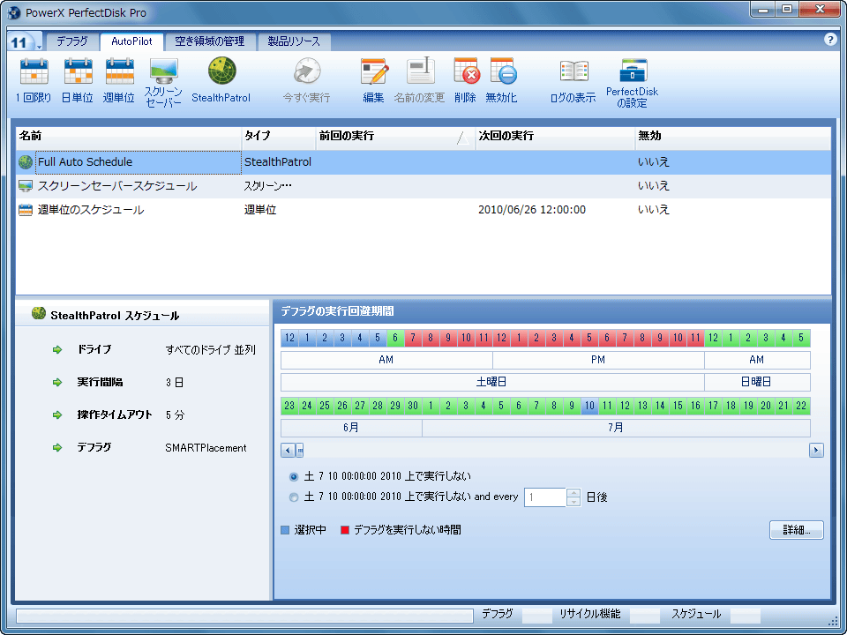Click the 土曜日 day bar
847x635 pixels.
[x=492, y=382]
